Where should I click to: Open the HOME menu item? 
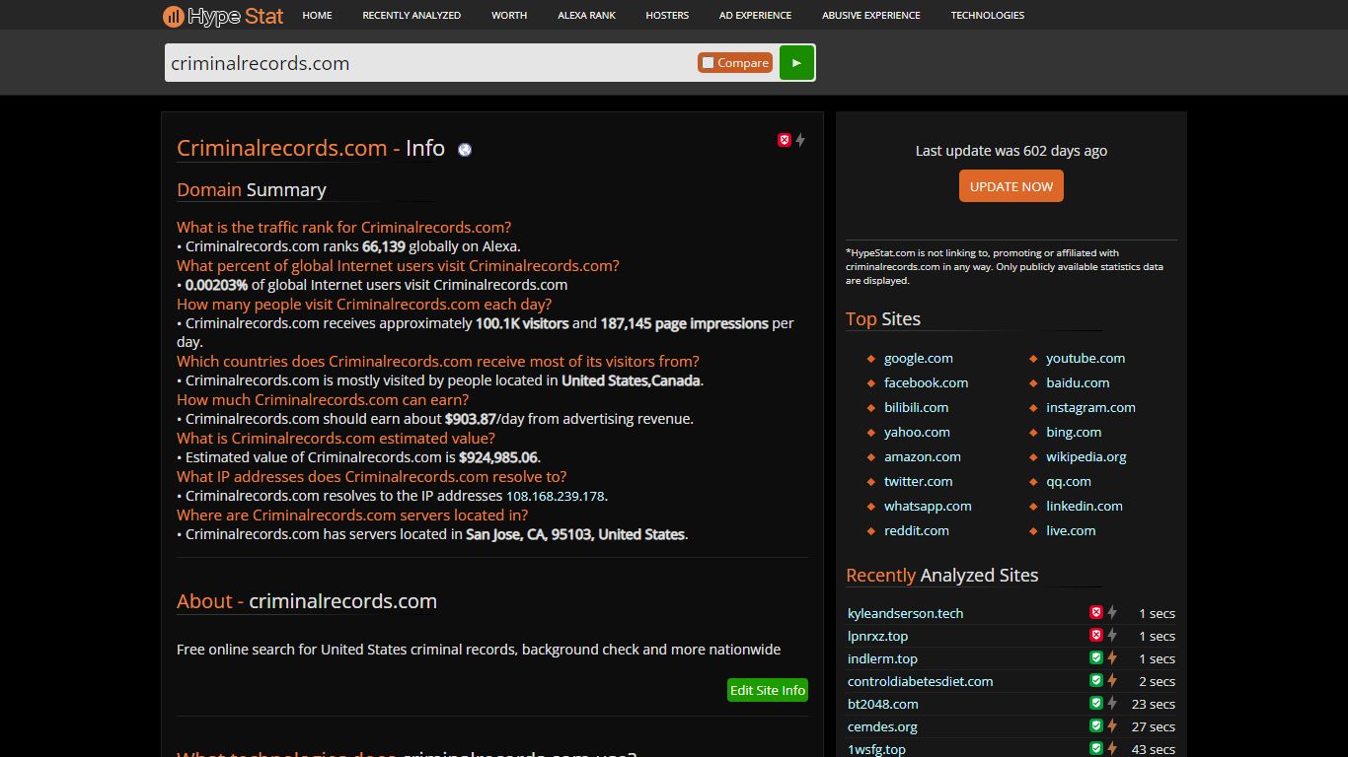point(317,15)
